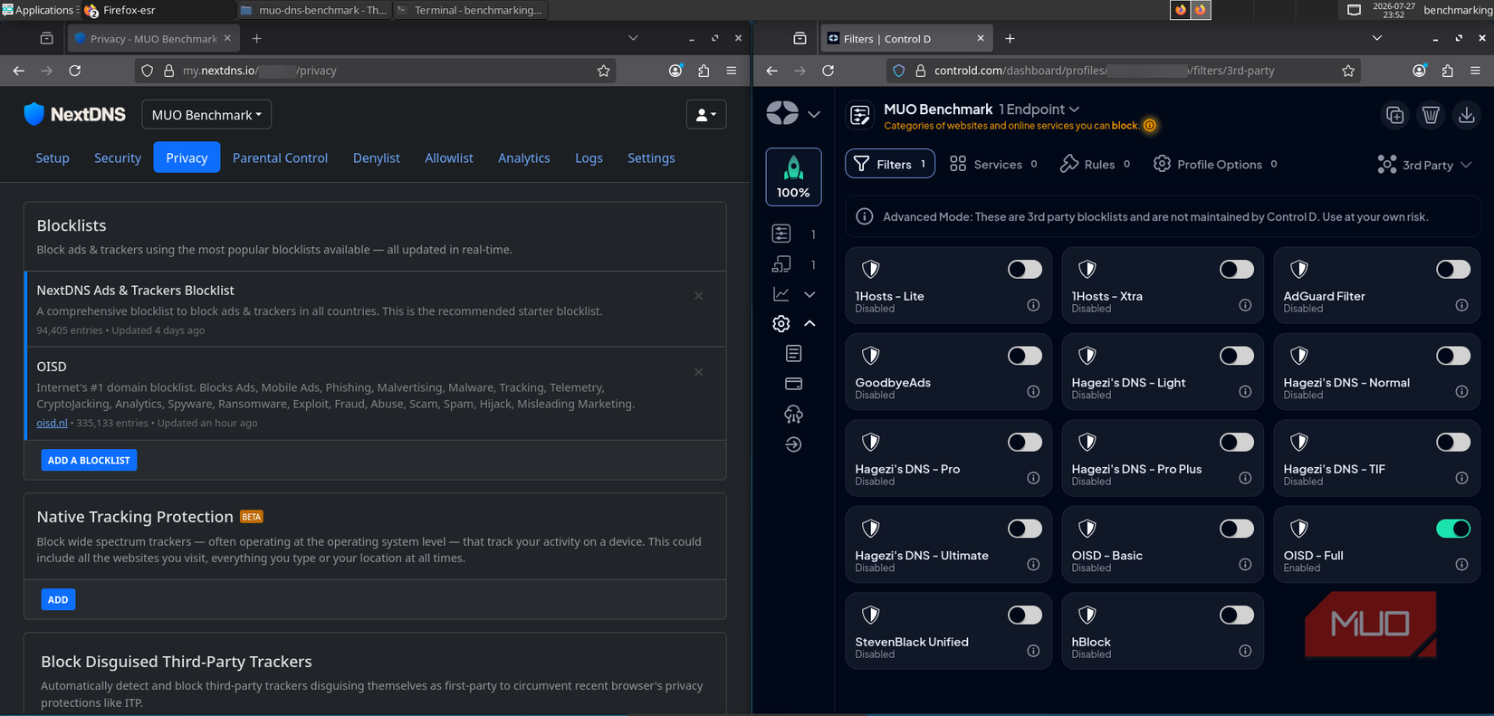Open the MUO Benchmark profile dropdown in NextDNS

[x=206, y=115]
